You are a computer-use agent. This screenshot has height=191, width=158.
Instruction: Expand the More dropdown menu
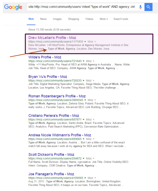pyautogui.click(x=104, y=19)
